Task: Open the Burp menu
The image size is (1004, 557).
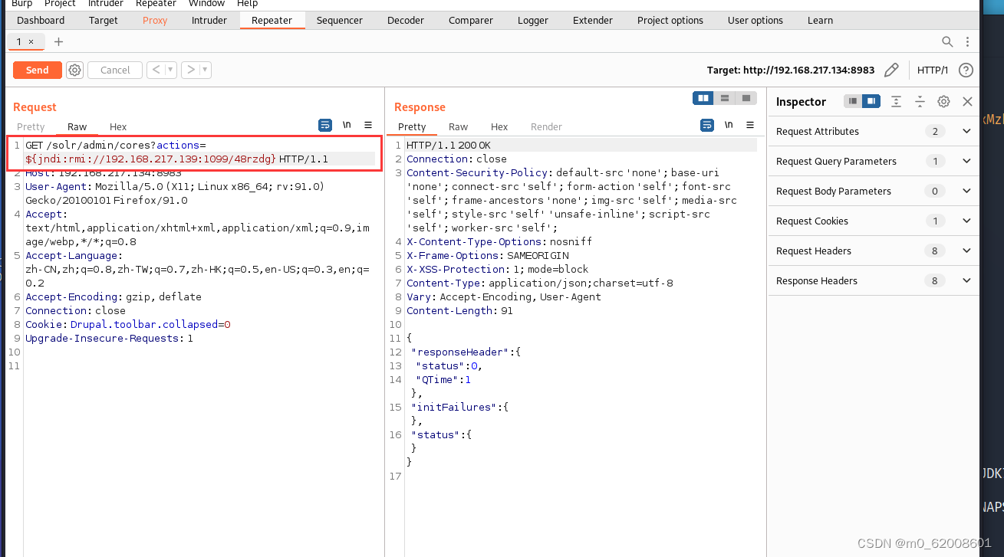Action: pyautogui.click(x=21, y=4)
